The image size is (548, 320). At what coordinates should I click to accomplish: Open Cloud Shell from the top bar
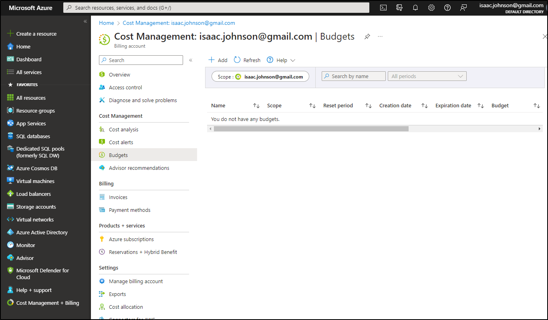coord(383,8)
